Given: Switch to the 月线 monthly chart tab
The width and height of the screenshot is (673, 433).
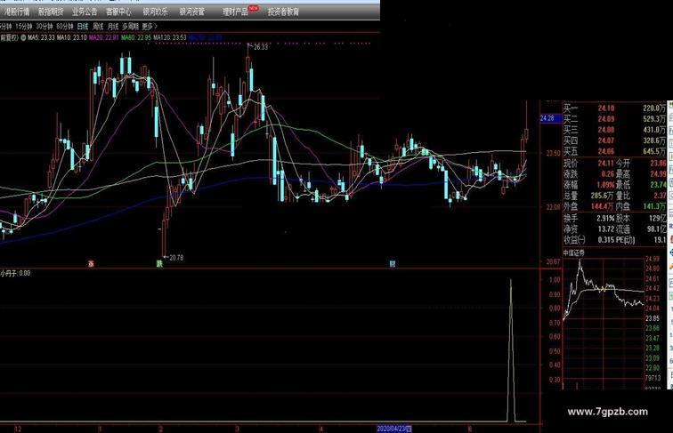Looking at the screenshot, I should [113, 27].
